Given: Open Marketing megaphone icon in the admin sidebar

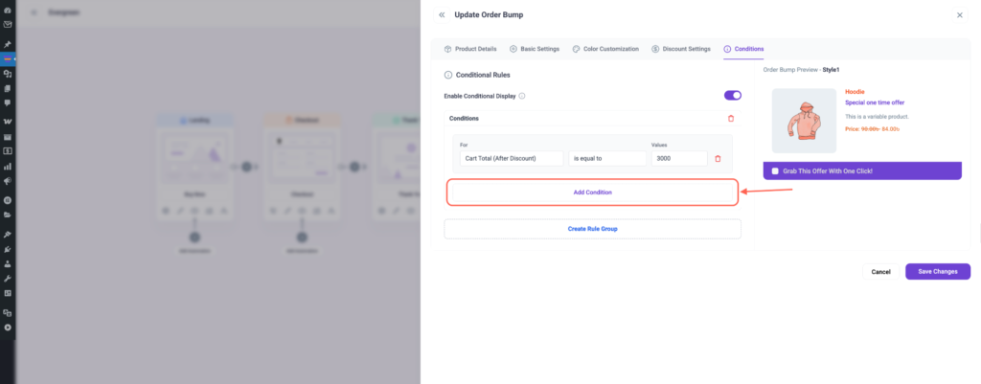Looking at the screenshot, I should pyautogui.click(x=8, y=180).
